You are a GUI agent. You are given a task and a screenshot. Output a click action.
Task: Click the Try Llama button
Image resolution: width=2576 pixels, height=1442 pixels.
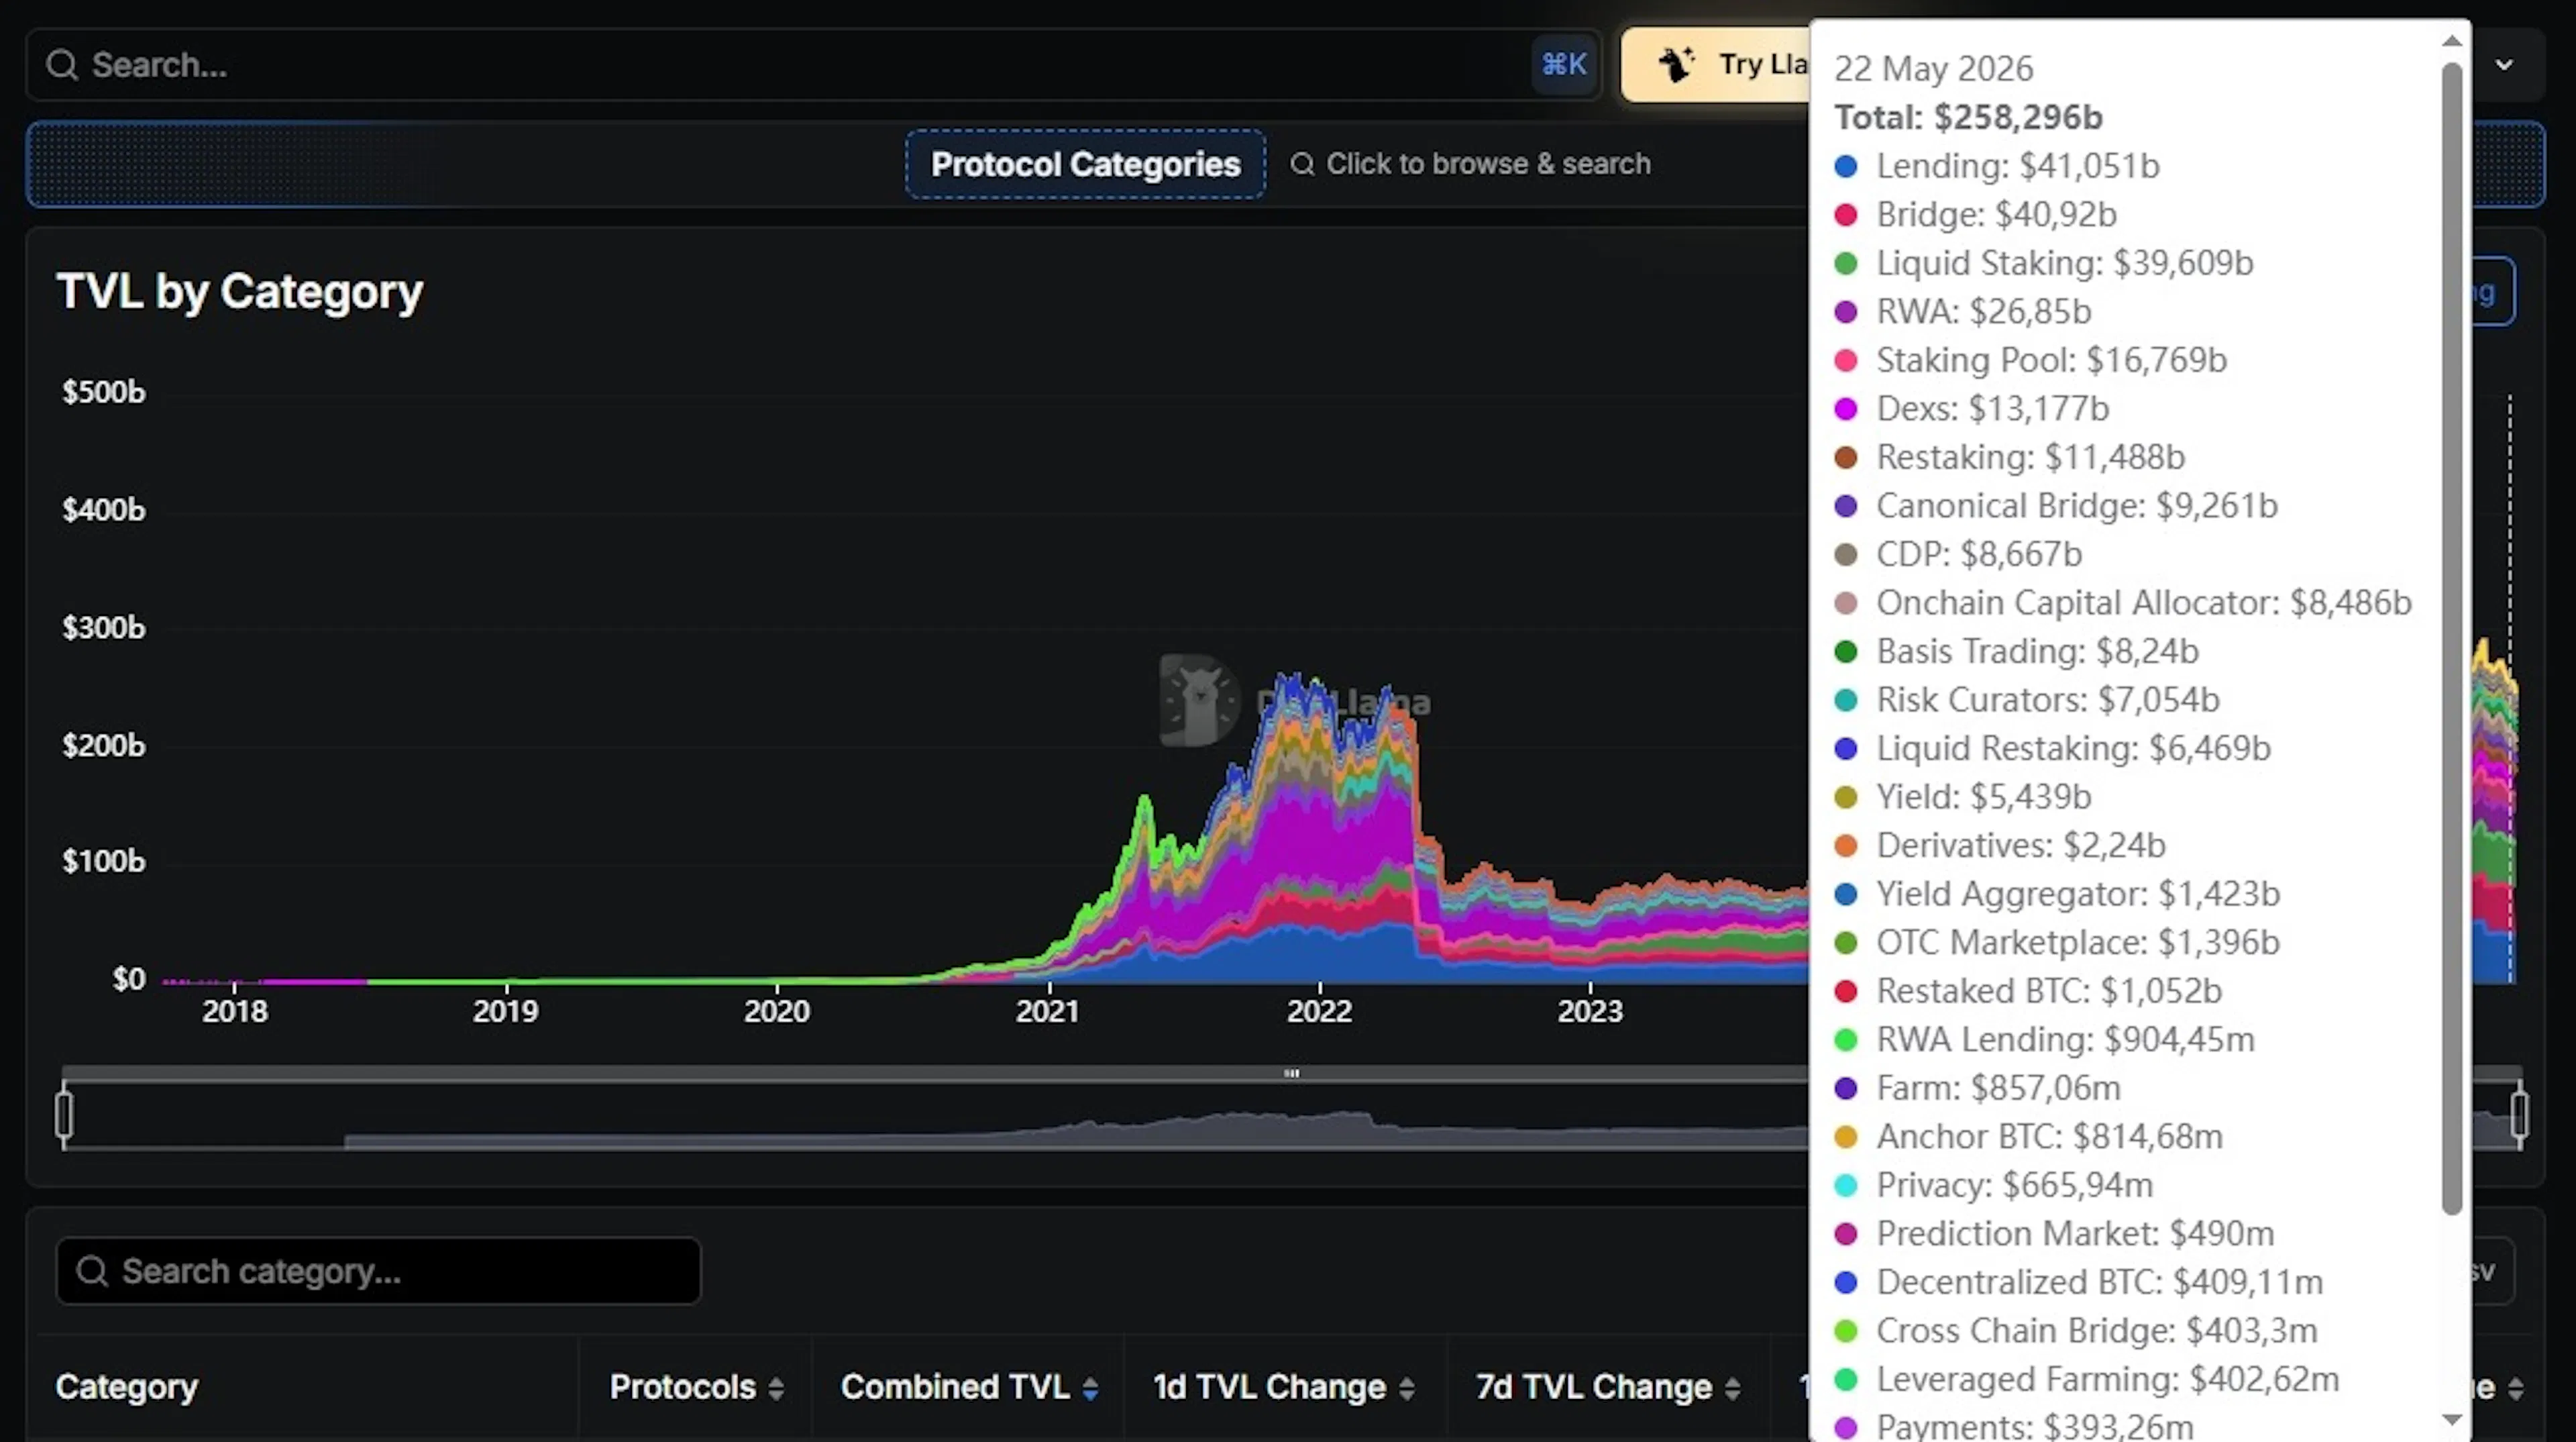1716,65
